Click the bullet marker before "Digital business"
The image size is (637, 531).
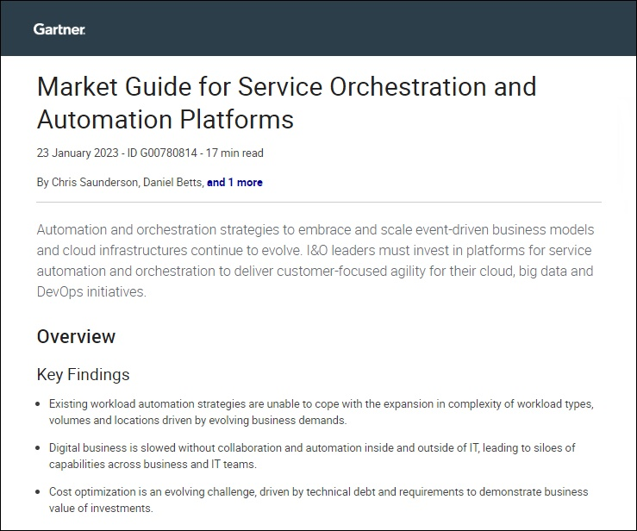click(x=40, y=448)
